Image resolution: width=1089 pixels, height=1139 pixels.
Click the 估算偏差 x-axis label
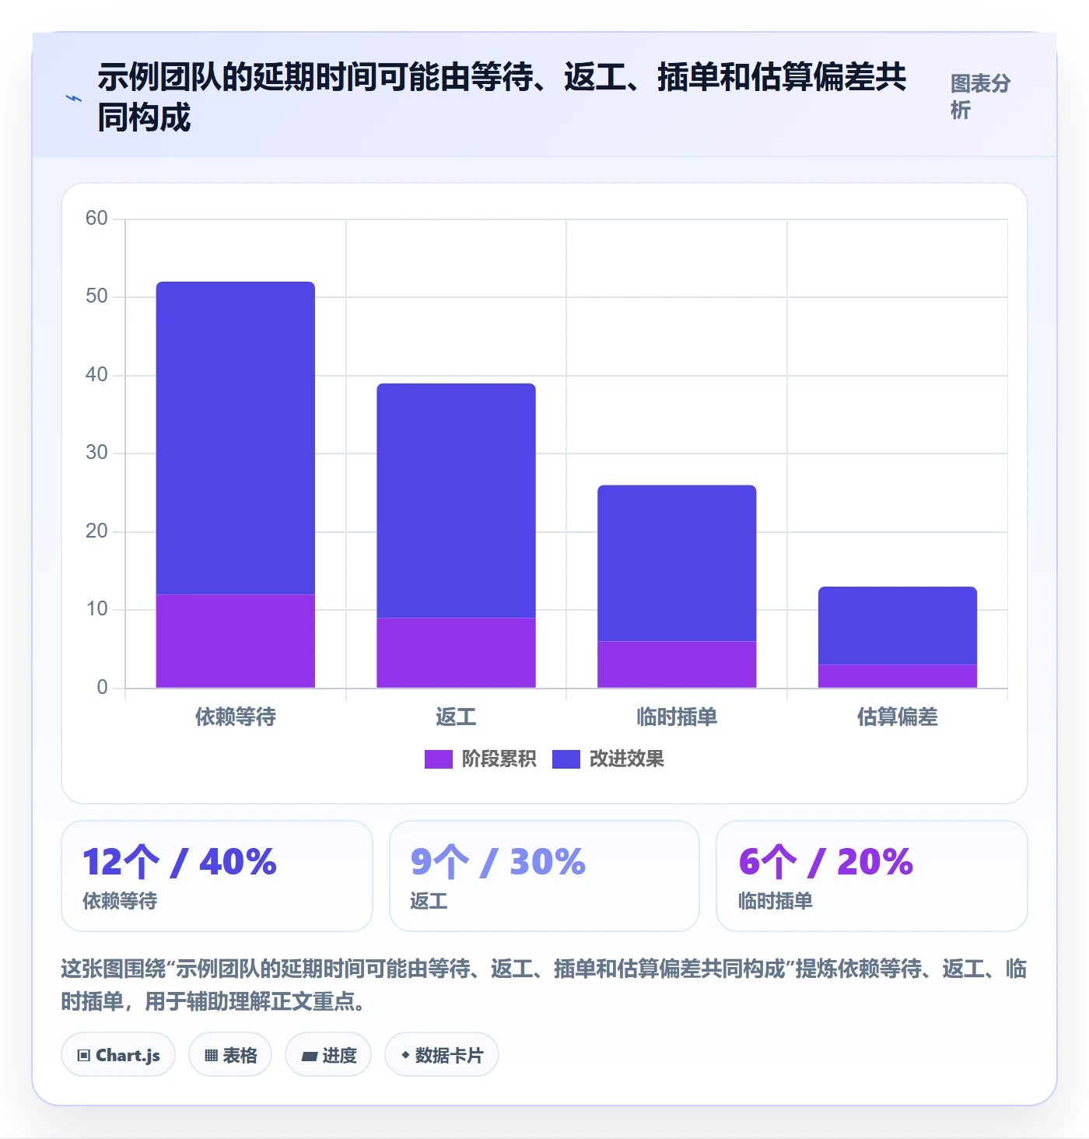[x=898, y=717]
